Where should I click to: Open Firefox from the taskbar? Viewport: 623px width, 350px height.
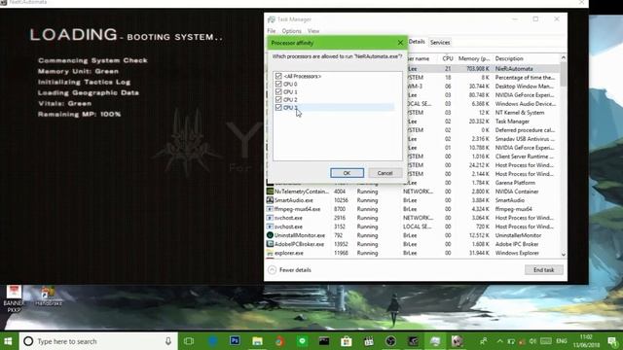(x=279, y=341)
